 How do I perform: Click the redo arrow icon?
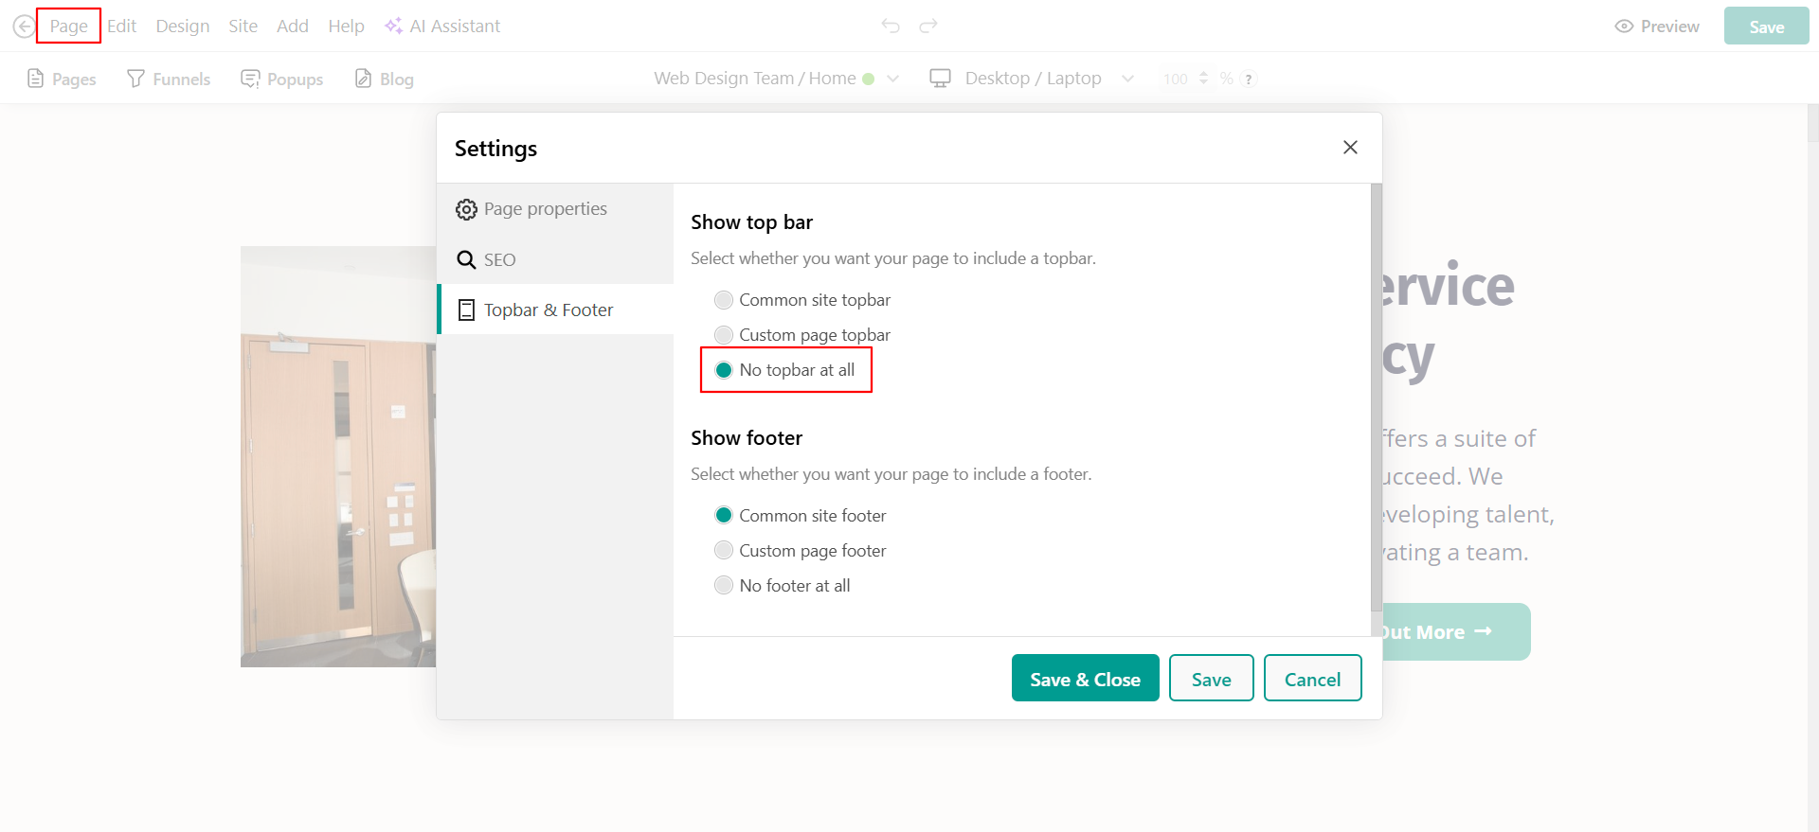[x=928, y=26]
